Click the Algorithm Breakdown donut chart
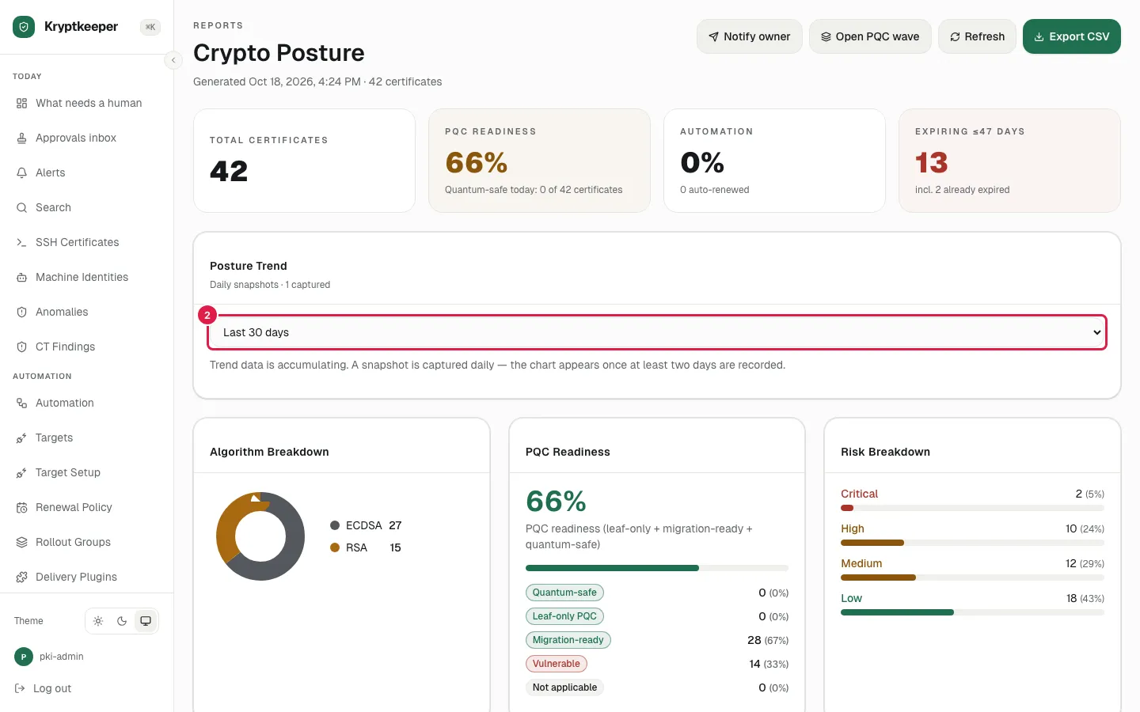The image size is (1140, 712). coord(260,536)
